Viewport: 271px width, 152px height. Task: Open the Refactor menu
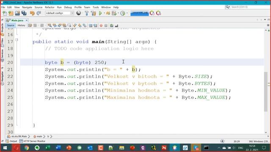pos(50,7)
